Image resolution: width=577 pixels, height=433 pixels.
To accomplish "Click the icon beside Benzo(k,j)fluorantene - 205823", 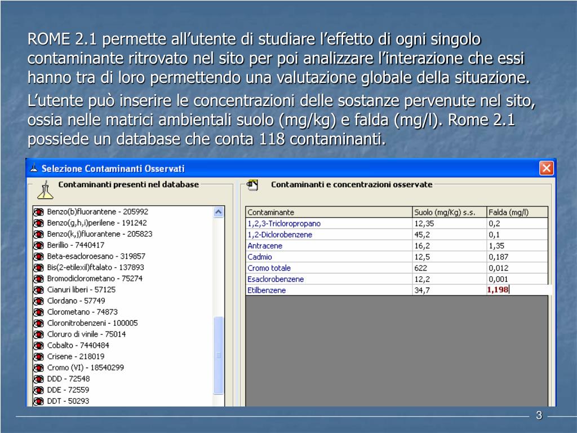I will (39, 234).
